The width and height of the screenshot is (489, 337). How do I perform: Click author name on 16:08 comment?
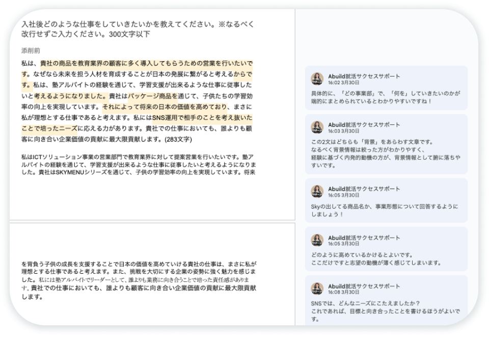(x=364, y=286)
